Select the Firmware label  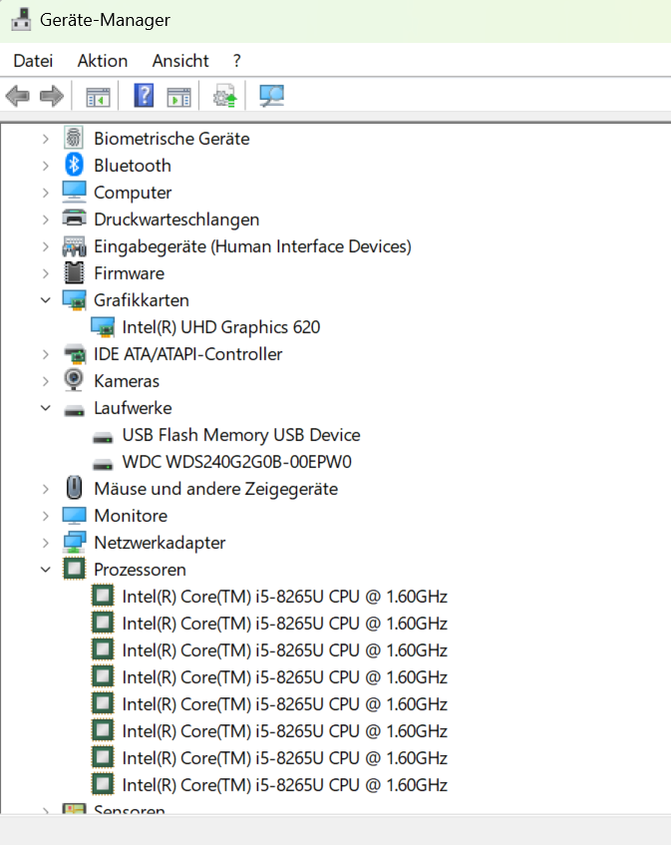point(130,273)
